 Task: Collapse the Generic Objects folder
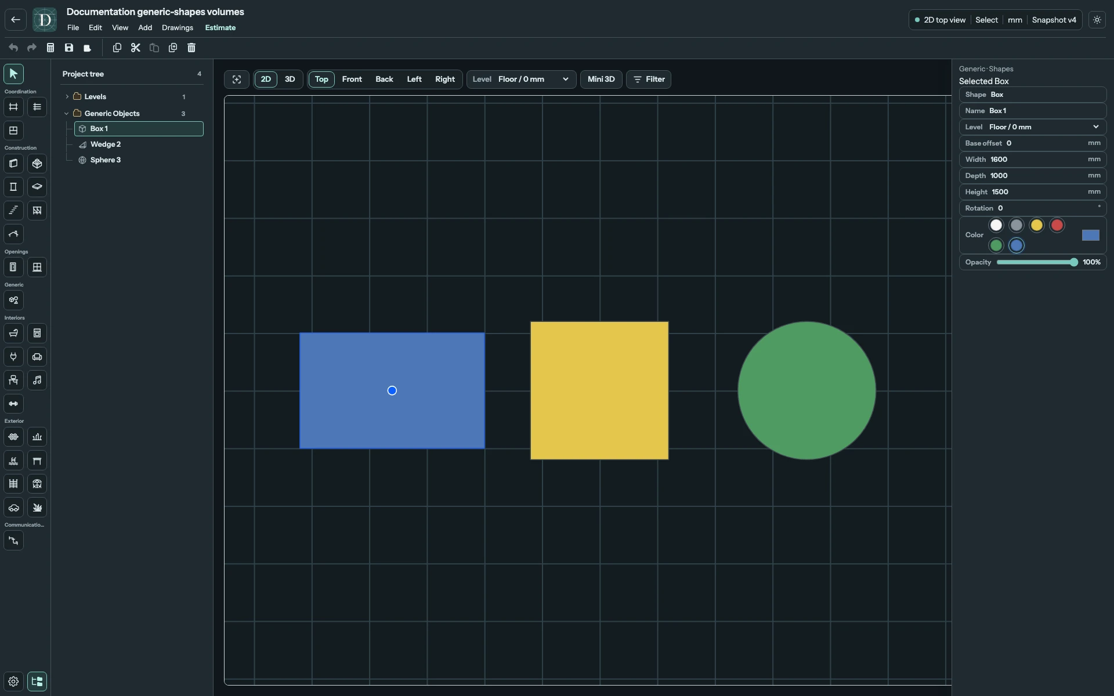(67, 114)
